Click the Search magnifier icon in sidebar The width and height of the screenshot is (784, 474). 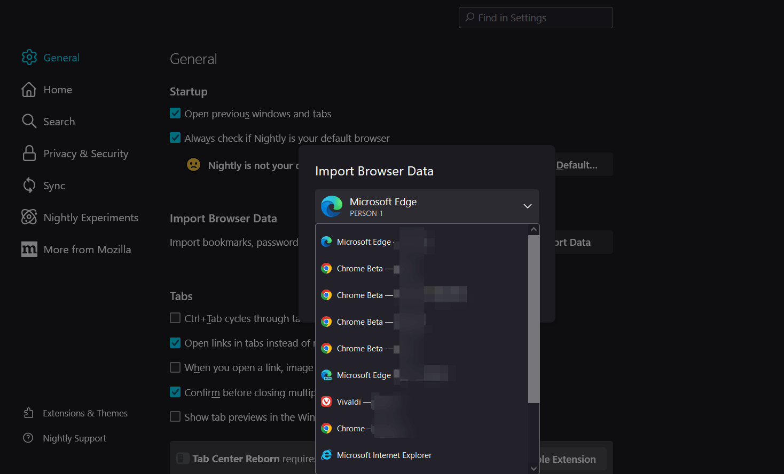pos(29,121)
